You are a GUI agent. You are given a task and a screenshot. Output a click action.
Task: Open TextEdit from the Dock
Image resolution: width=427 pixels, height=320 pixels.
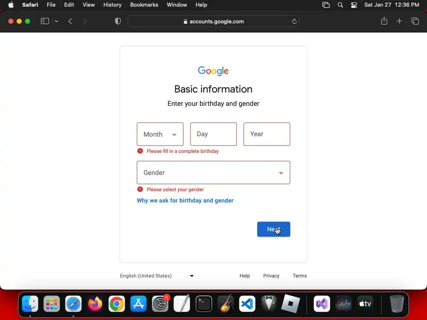182,304
